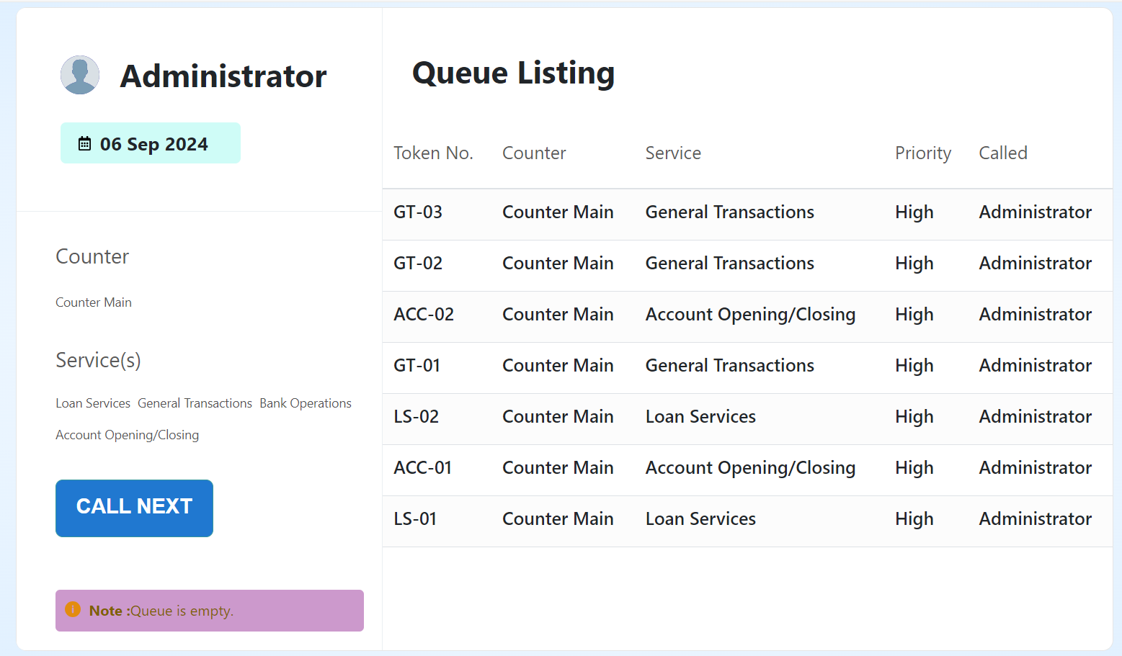Click the Counter Main label under Counter
This screenshot has height=656, width=1122.
pos(94,302)
